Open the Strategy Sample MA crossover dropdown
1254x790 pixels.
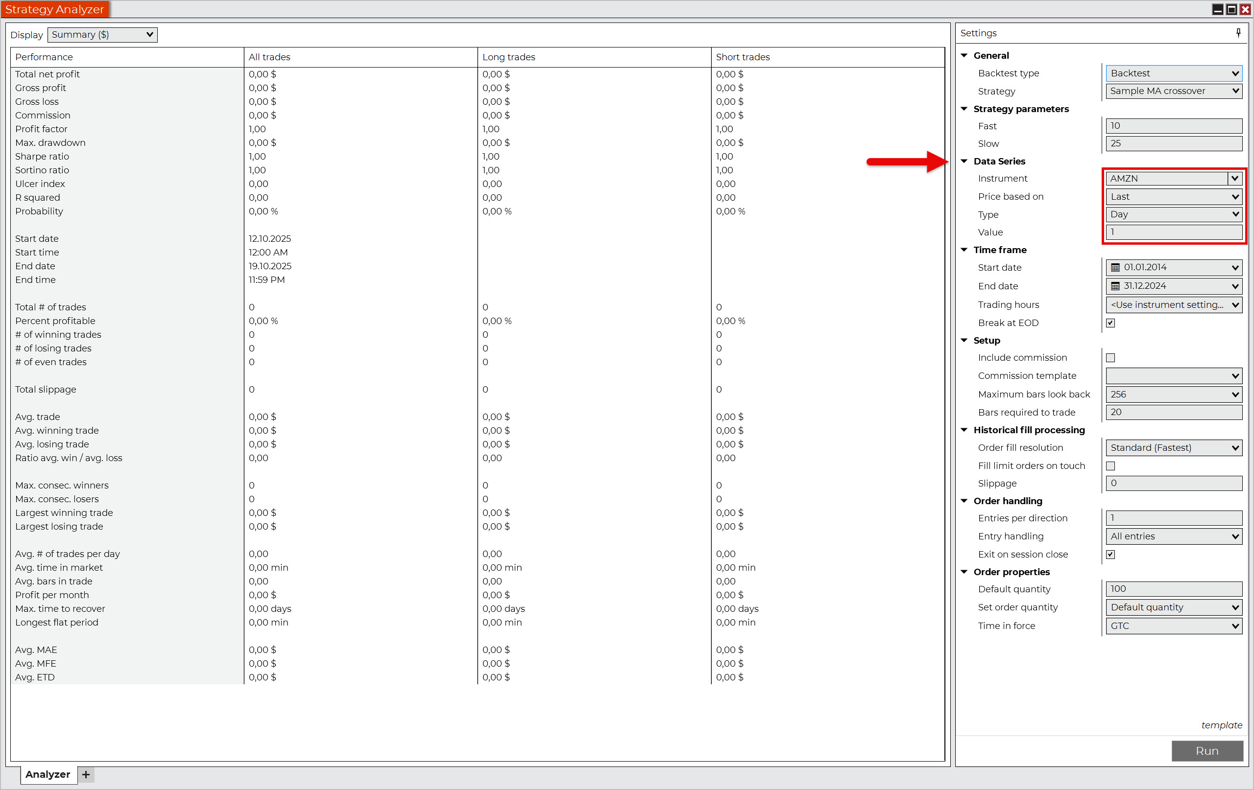click(x=1173, y=91)
